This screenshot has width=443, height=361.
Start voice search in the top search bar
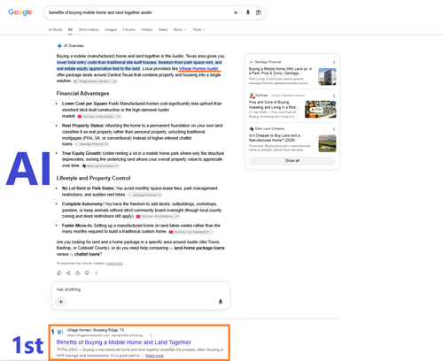pyautogui.click(x=248, y=12)
